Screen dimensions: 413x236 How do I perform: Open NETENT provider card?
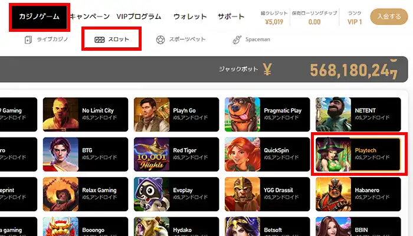[358, 114]
